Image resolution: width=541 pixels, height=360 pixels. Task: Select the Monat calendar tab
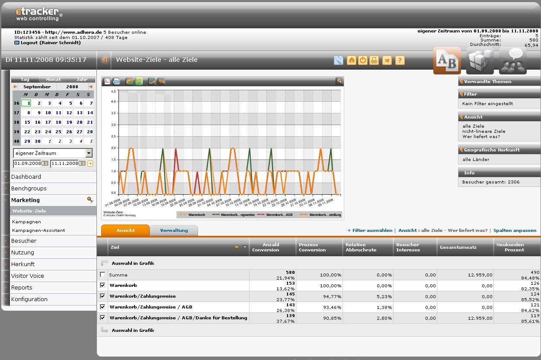53,80
